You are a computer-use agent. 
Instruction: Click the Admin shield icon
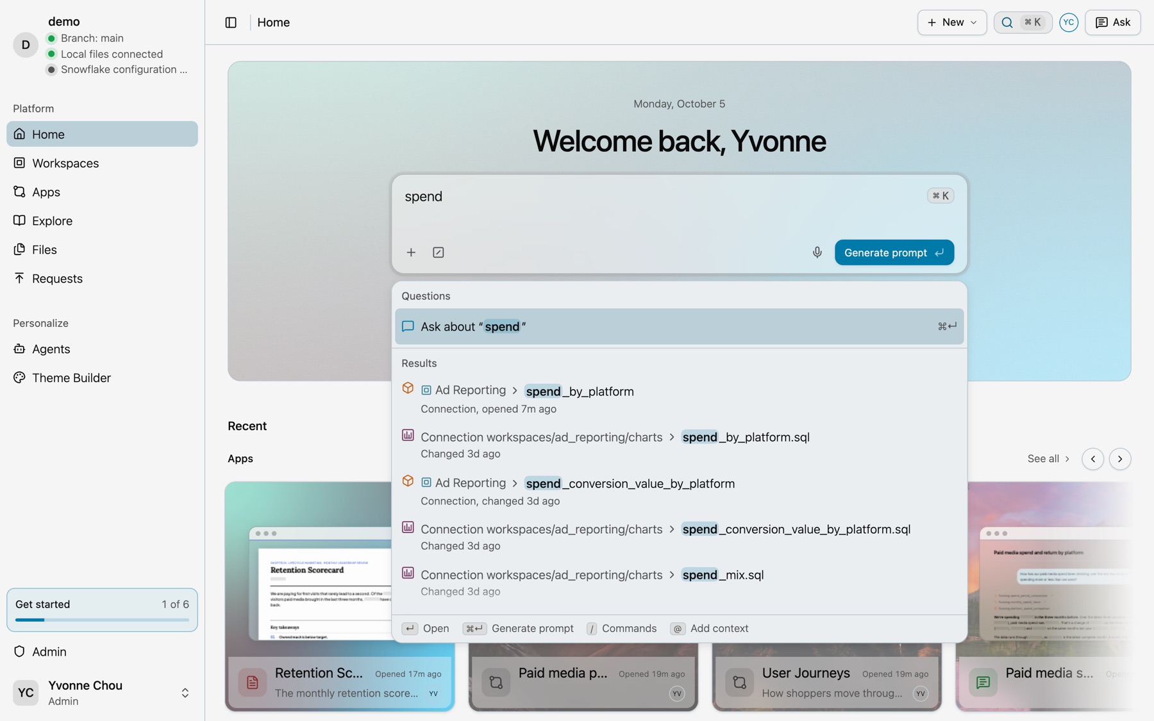(19, 651)
